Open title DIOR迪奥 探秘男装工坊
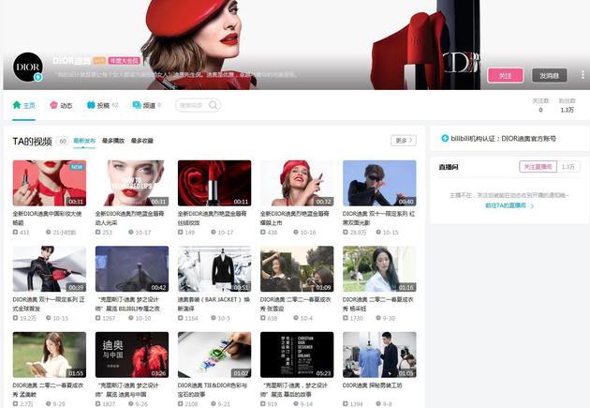 point(373,385)
